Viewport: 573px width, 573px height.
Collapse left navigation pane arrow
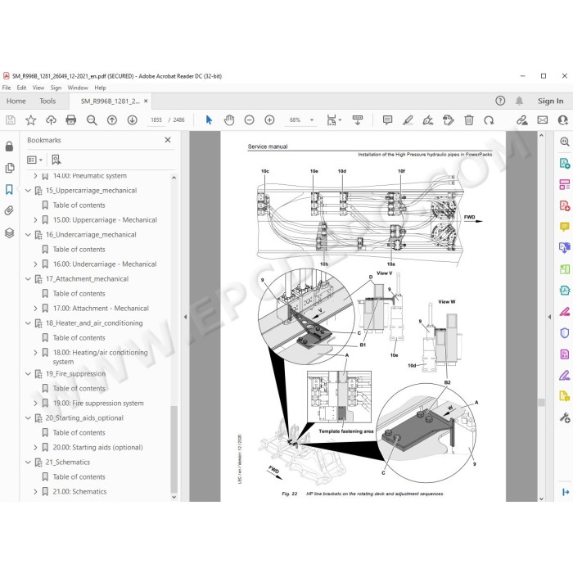185,317
